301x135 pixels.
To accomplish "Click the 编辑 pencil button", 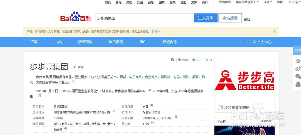I will point(78,67).
